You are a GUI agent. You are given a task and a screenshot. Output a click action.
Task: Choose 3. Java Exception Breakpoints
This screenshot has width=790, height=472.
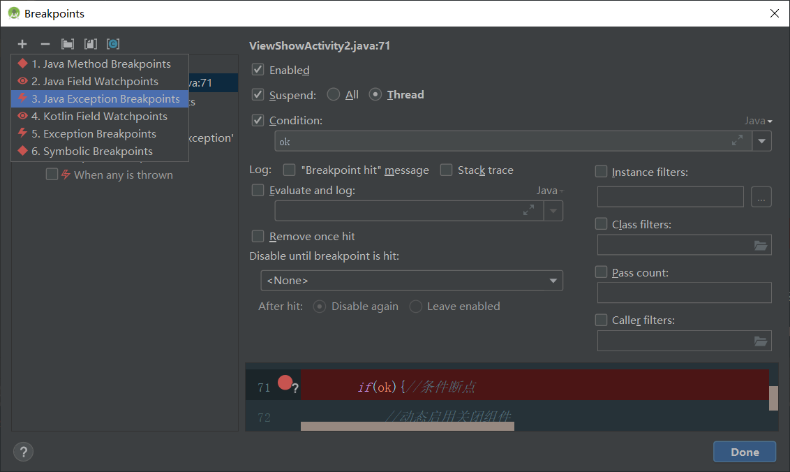click(x=100, y=98)
